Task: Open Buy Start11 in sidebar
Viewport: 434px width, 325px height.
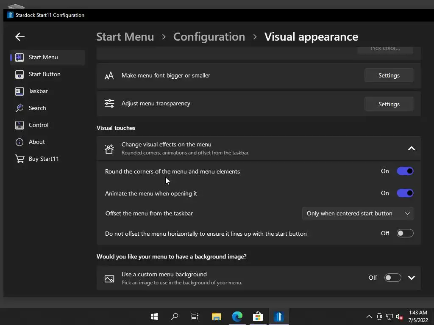Action: pos(47,159)
